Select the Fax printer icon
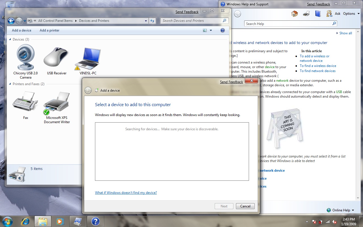Screen dimensions: 363x227 (26, 102)
